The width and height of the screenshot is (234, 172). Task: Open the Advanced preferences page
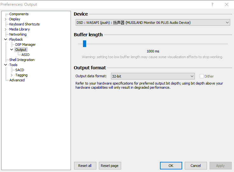coord(17,80)
